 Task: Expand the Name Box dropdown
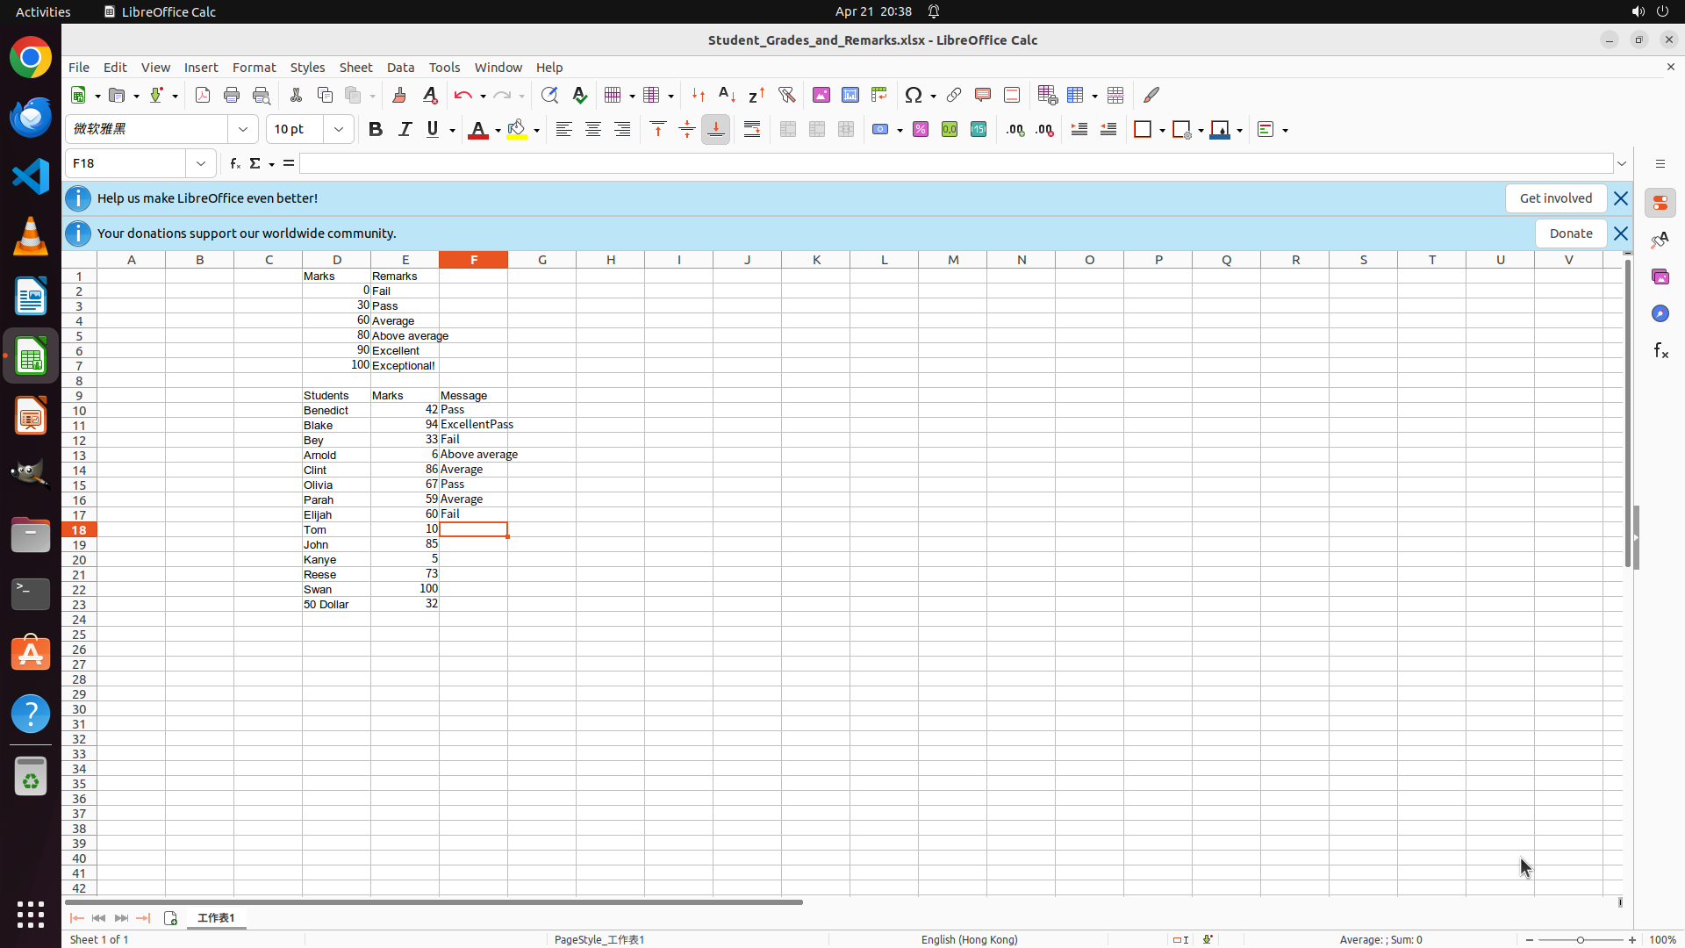pos(201,163)
